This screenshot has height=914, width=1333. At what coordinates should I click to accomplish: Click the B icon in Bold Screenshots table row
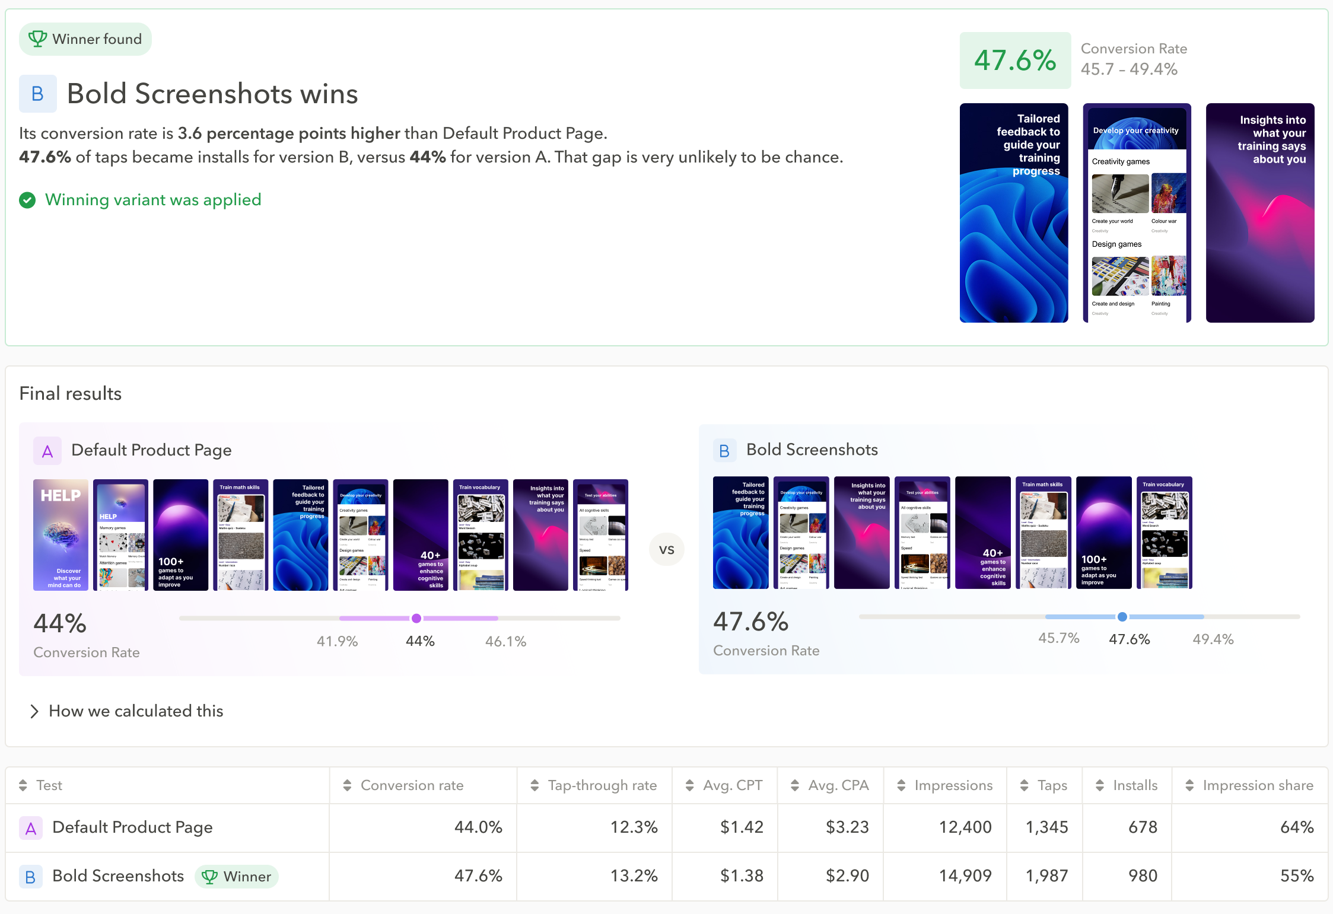pyautogui.click(x=31, y=877)
